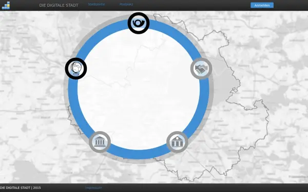Click the post horn icon on the ring

tap(139, 23)
